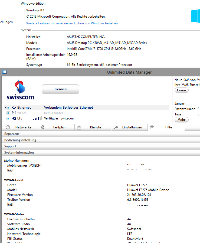This screenshot has height=243, width=200.
Task: Open the Windows edition features link
Action: [72, 23]
